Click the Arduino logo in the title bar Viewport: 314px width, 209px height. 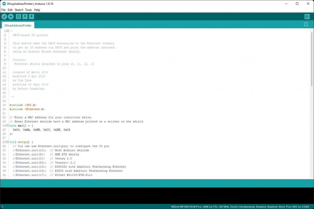click(4, 4)
